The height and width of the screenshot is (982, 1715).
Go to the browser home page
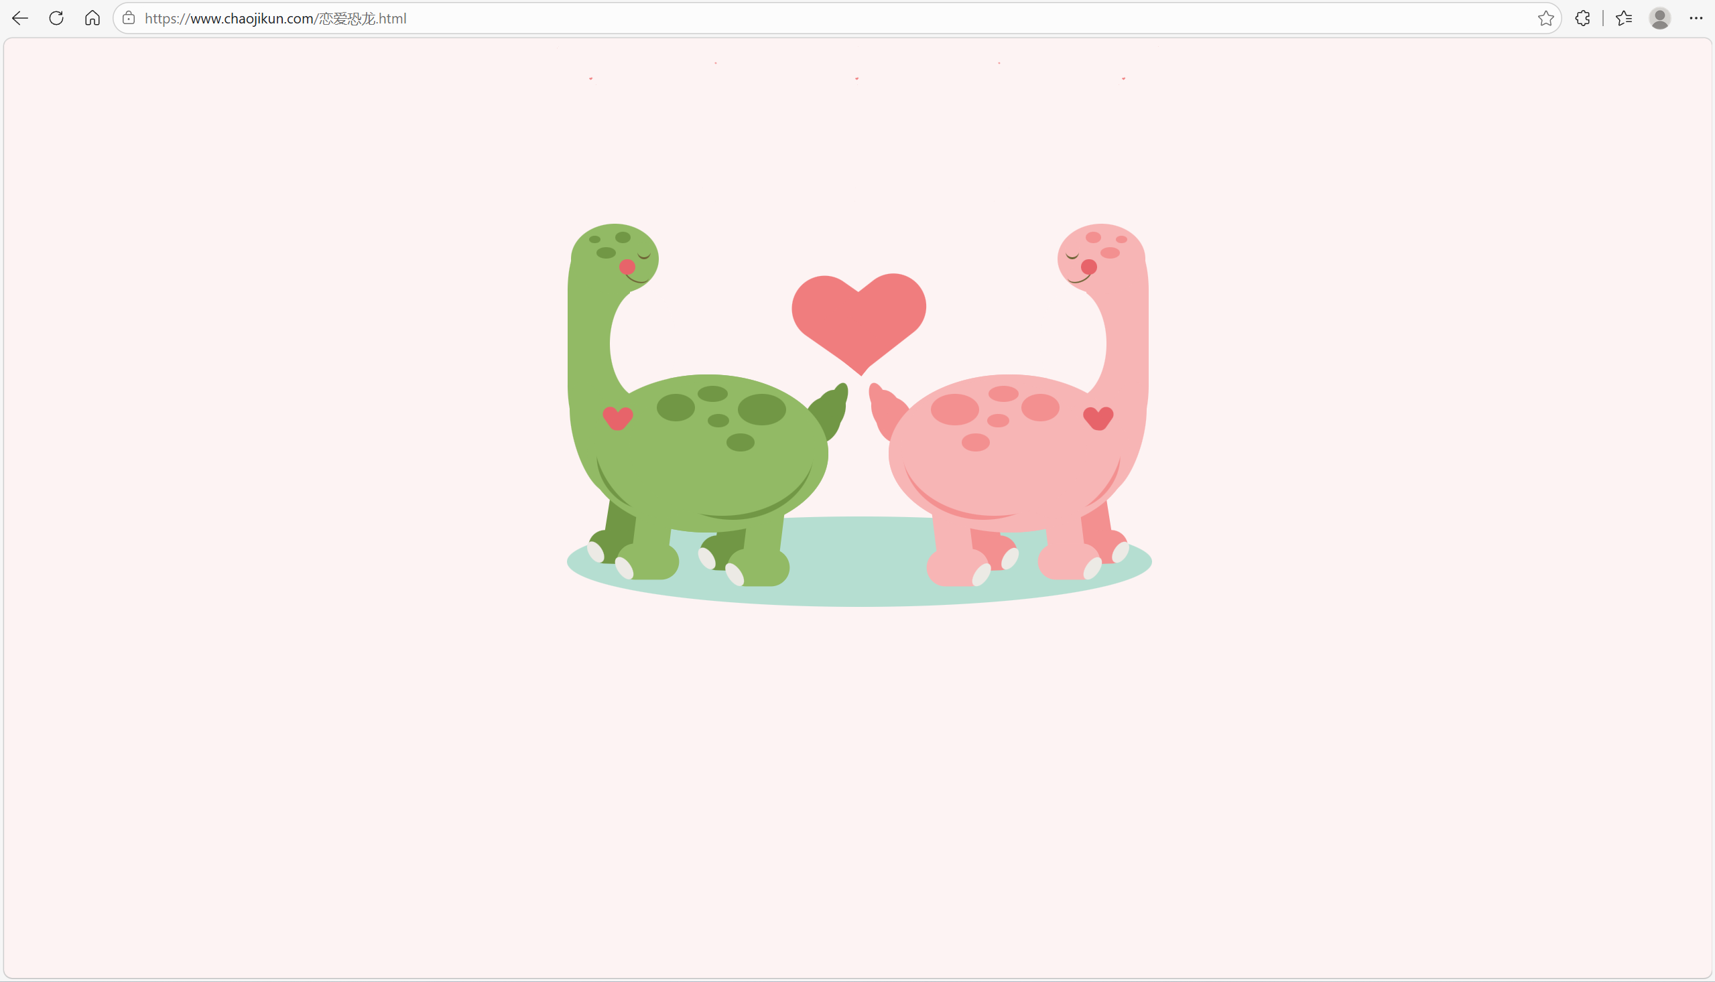(92, 18)
